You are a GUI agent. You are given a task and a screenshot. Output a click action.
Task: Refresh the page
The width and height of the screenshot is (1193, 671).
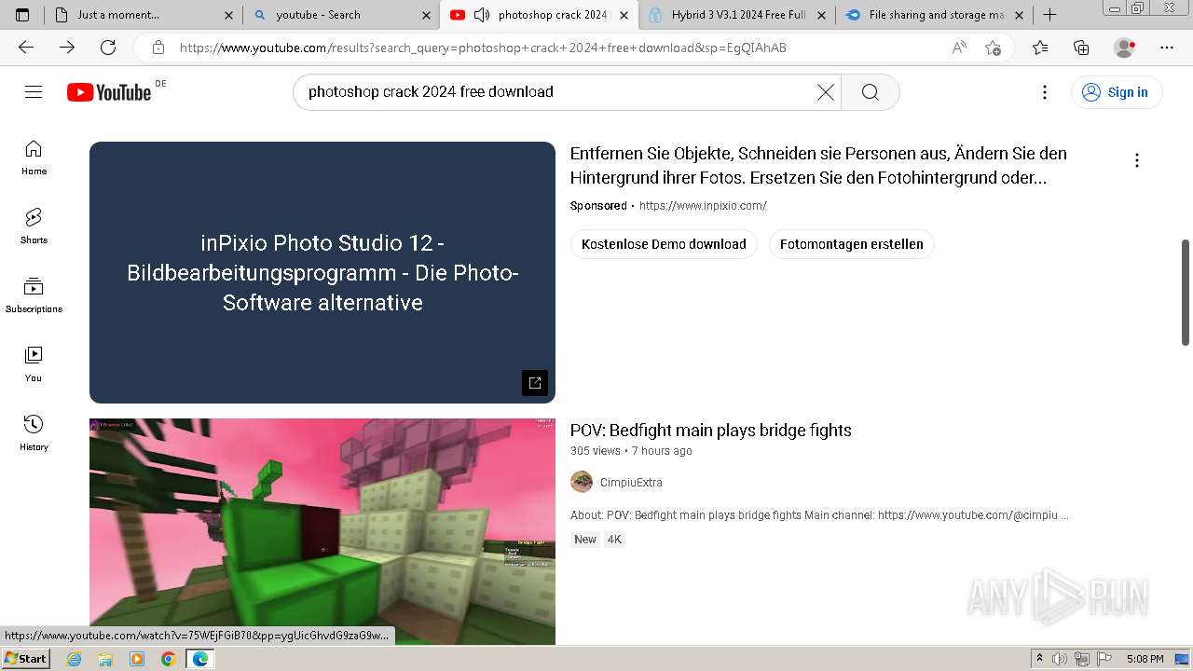click(x=108, y=48)
